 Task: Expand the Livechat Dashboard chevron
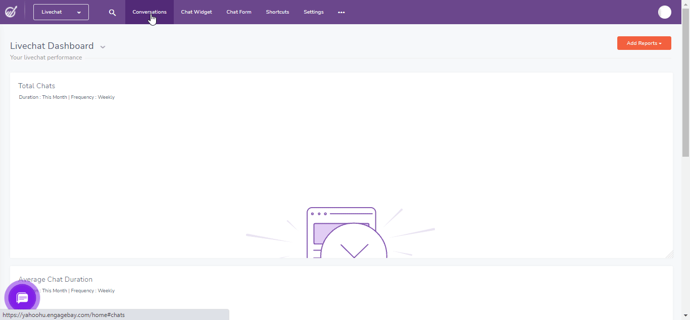click(x=103, y=47)
